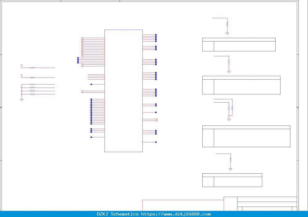The height and width of the screenshot is (217, 308).
Task: Select the resistor above the first table box
Action: [x=227, y=24]
